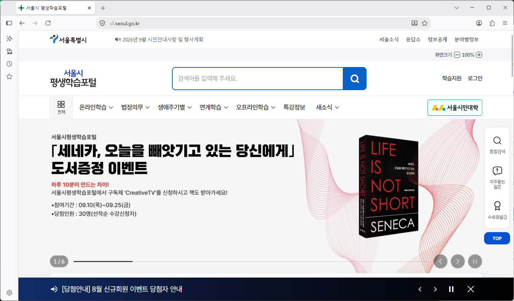Expand the 오프라인학습 menu
Screen dimensions: 514x301
256,107
